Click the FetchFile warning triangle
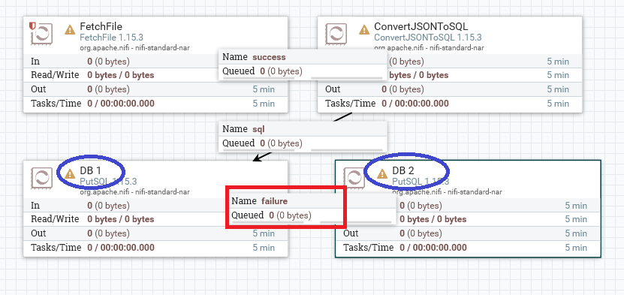The height and width of the screenshot is (295, 624). pyautogui.click(x=70, y=30)
